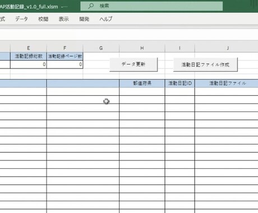Click the search magnifier icon in title bar
Screen dimensions: 258x213
click(x=91, y=6)
